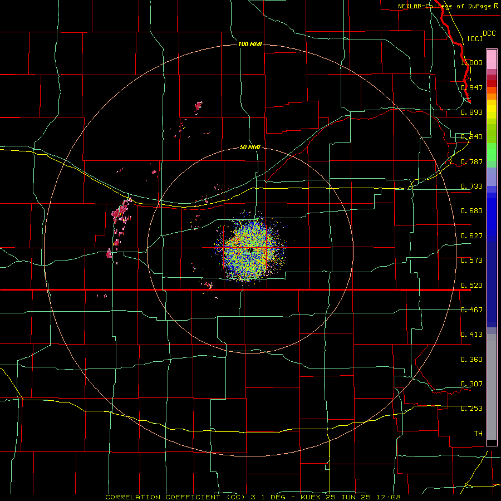The height and width of the screenshot is (501, 501).
Task: Click the 0.733 scale value
Action: [471, 186]
